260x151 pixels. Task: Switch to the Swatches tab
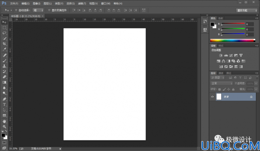221,18
